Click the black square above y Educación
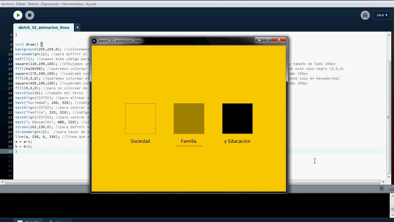 point(237,119)
